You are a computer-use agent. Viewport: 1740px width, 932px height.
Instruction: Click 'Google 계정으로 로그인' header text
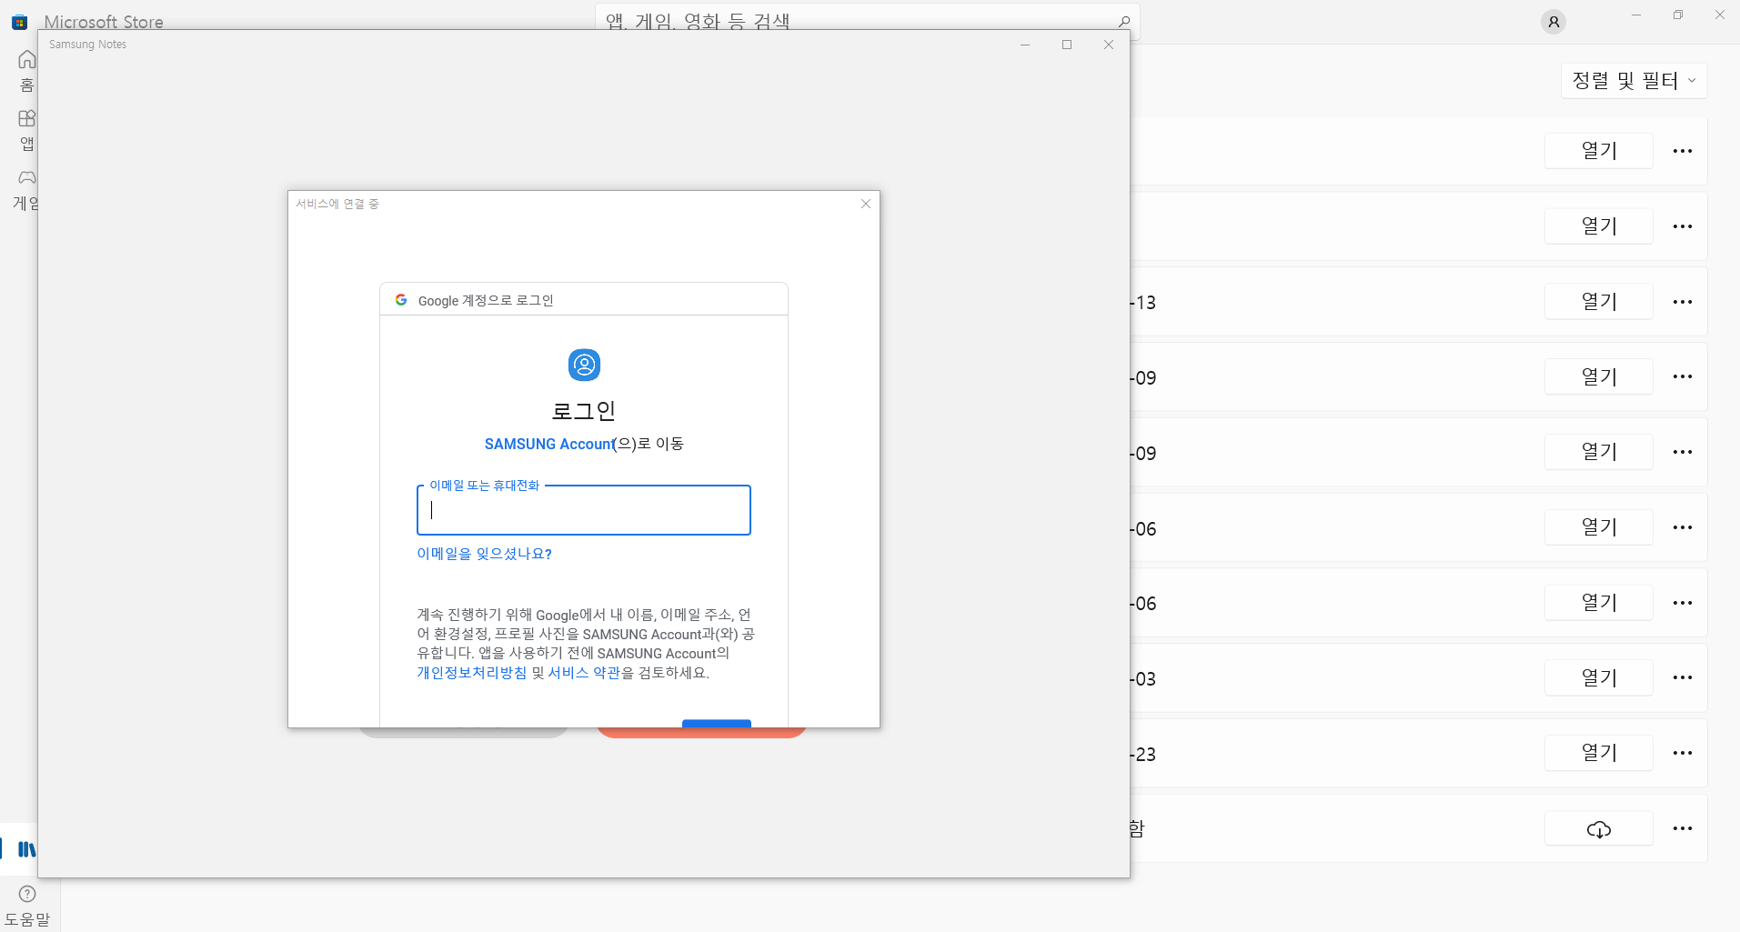[486, 301]
